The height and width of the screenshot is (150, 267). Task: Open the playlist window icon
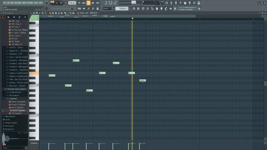[x=134, y=8]
